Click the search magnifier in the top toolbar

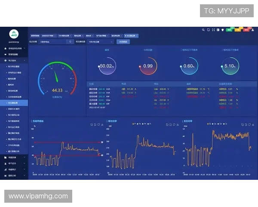pyautogui.click(x=203, y=30)
